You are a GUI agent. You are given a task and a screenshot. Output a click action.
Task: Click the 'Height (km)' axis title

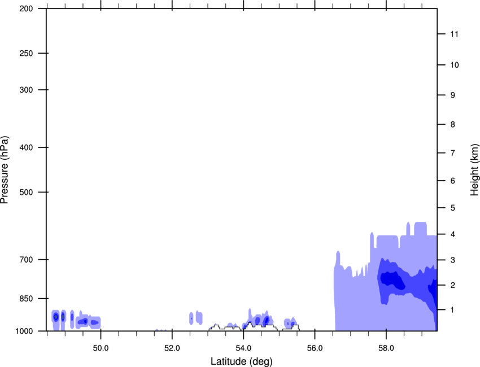click(x=474, y=170)
